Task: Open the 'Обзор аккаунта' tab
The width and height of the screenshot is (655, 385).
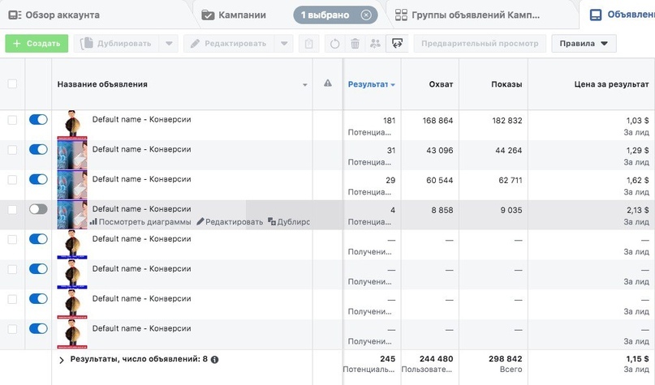Action: pyautogui.click(x=54, y=15)
